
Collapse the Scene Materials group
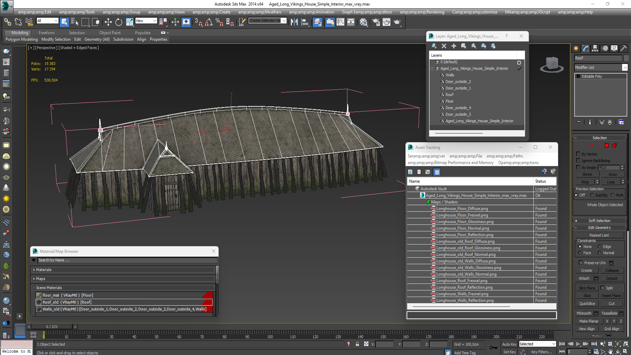pyautogui.click(x=34, y=288)
